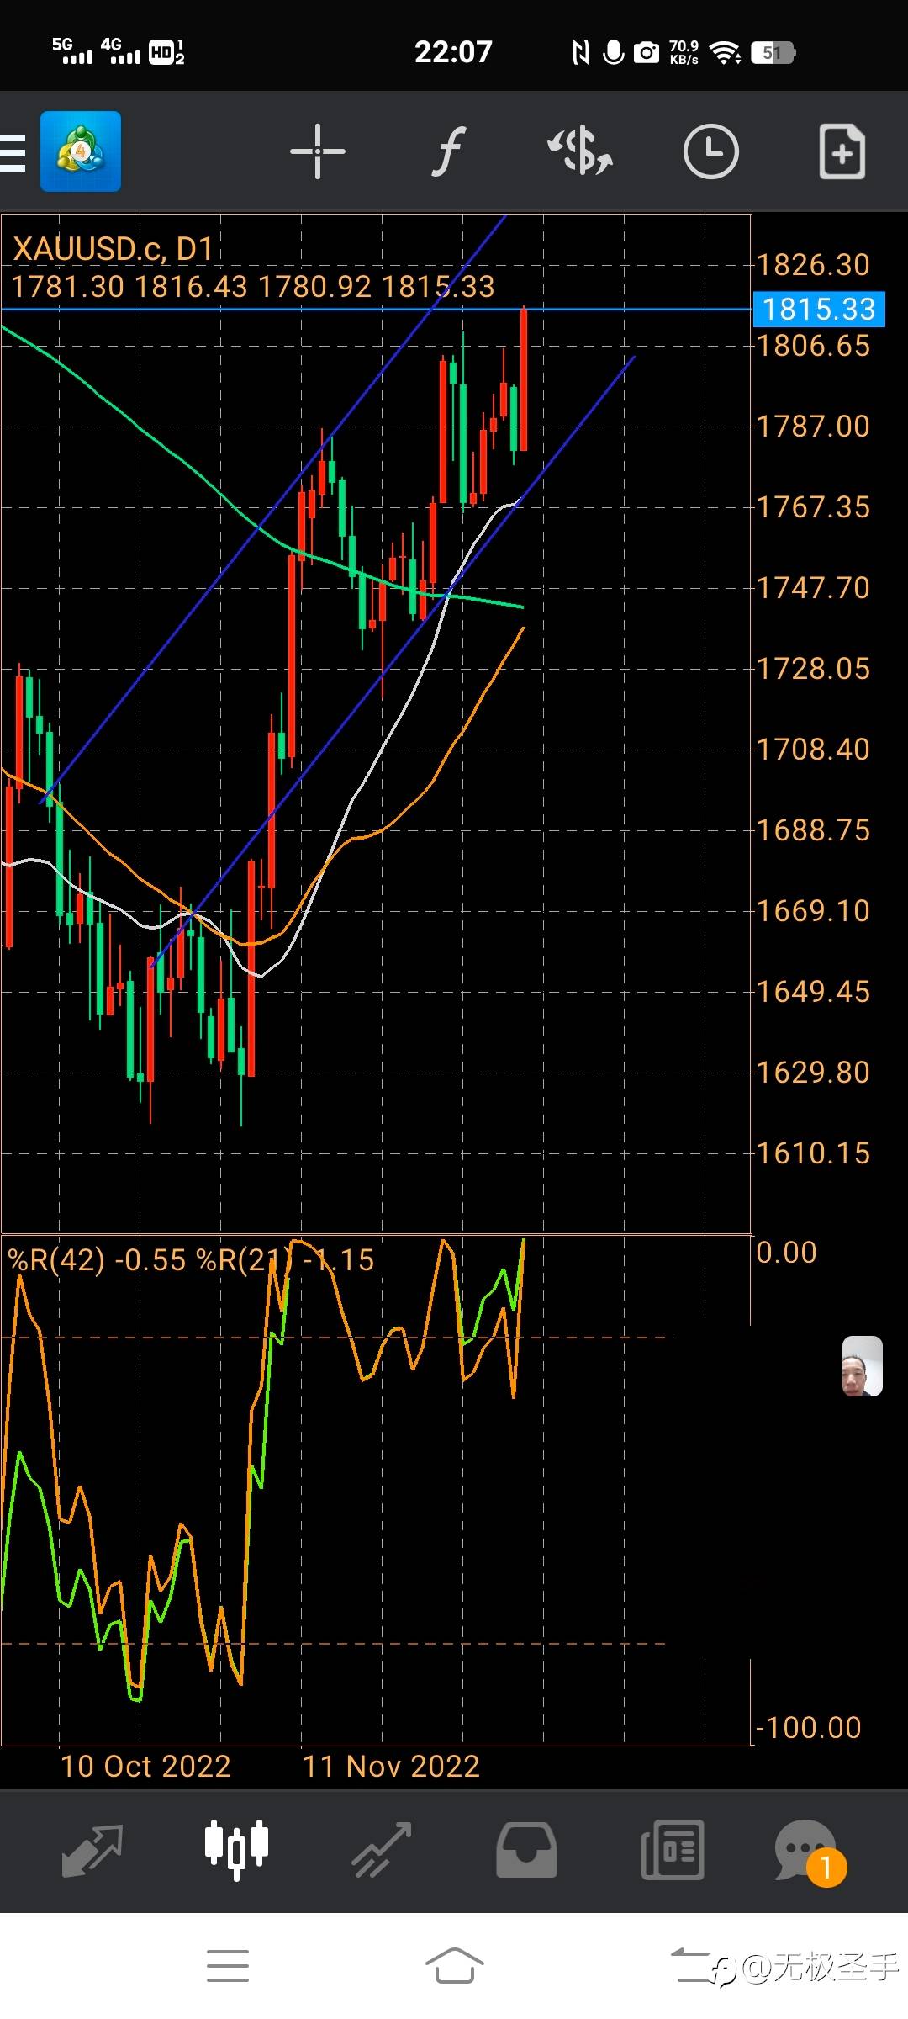The image size is (908, 2019).
Task: Tap the floating avatar thumbnail
Action: point(863,1366)
